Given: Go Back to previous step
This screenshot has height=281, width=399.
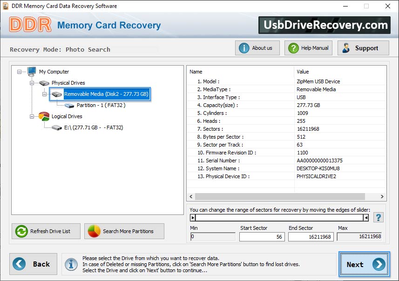Looking at the screenshot, I should (34, 264).
